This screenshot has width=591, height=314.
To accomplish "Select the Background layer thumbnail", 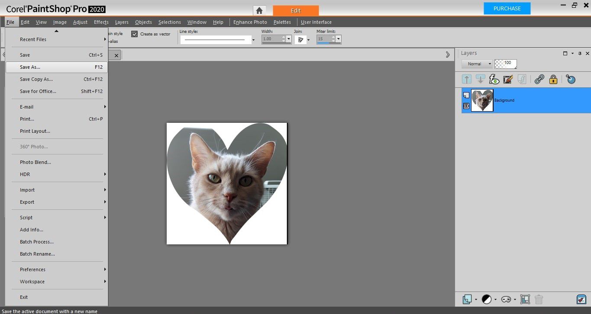I will coord(482,100).
